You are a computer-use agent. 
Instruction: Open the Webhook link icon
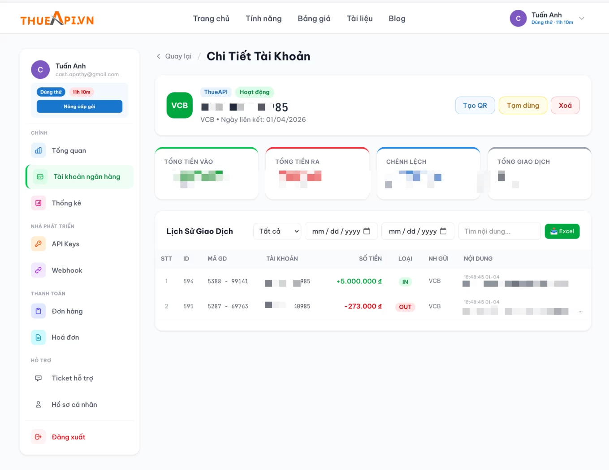coord(39,270)
